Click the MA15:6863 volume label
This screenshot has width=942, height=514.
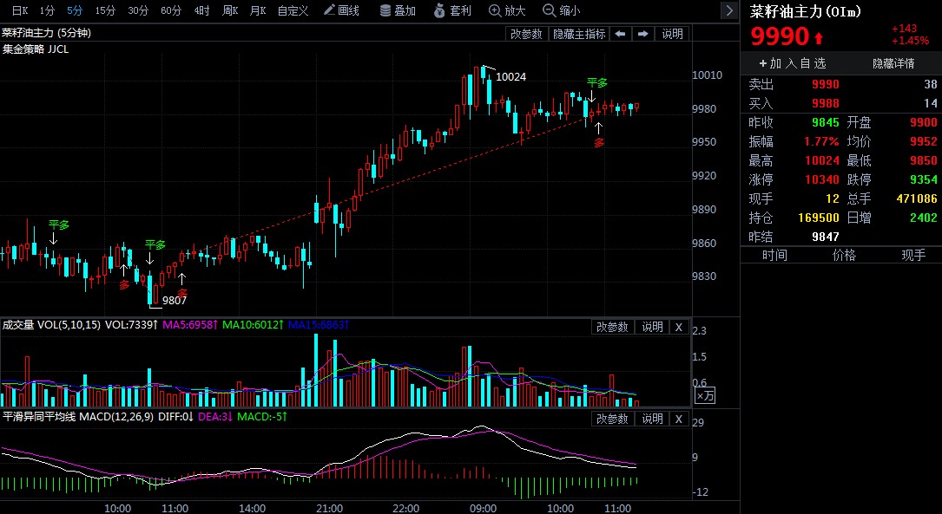(319, 325)
